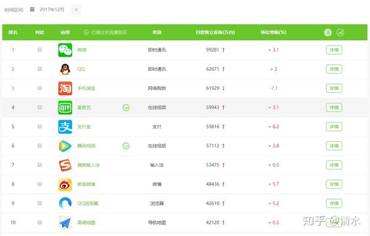
Task: Open the Sogou input method name link
Action: tap(88, 165)
